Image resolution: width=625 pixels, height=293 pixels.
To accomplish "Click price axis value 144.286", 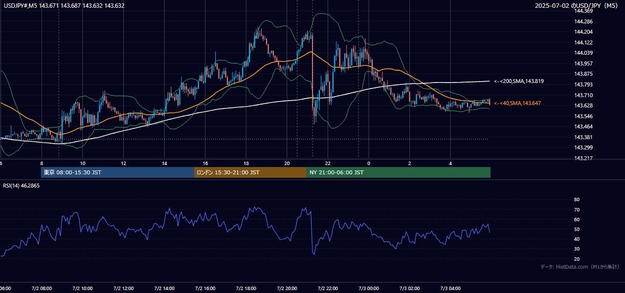I will click(x=583, y=21).
